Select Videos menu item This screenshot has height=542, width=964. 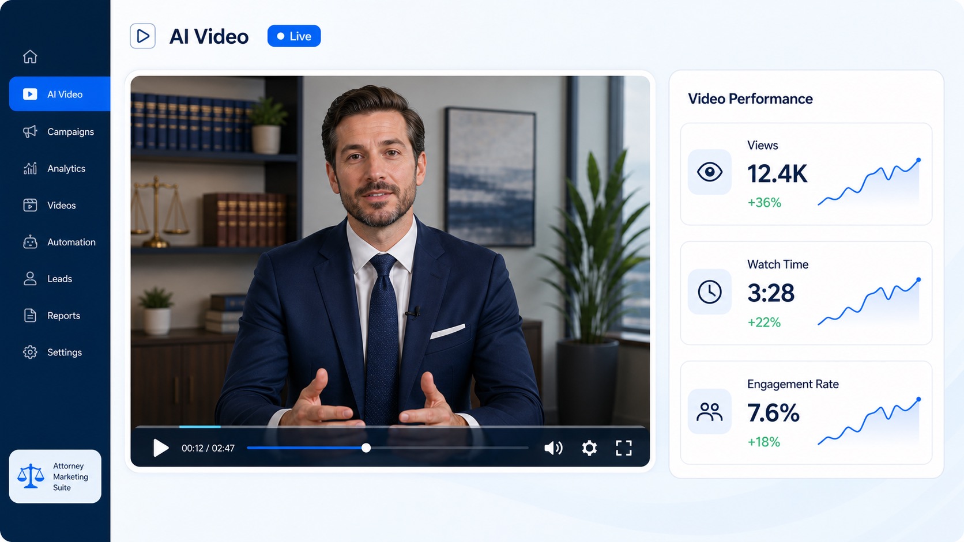62,205
